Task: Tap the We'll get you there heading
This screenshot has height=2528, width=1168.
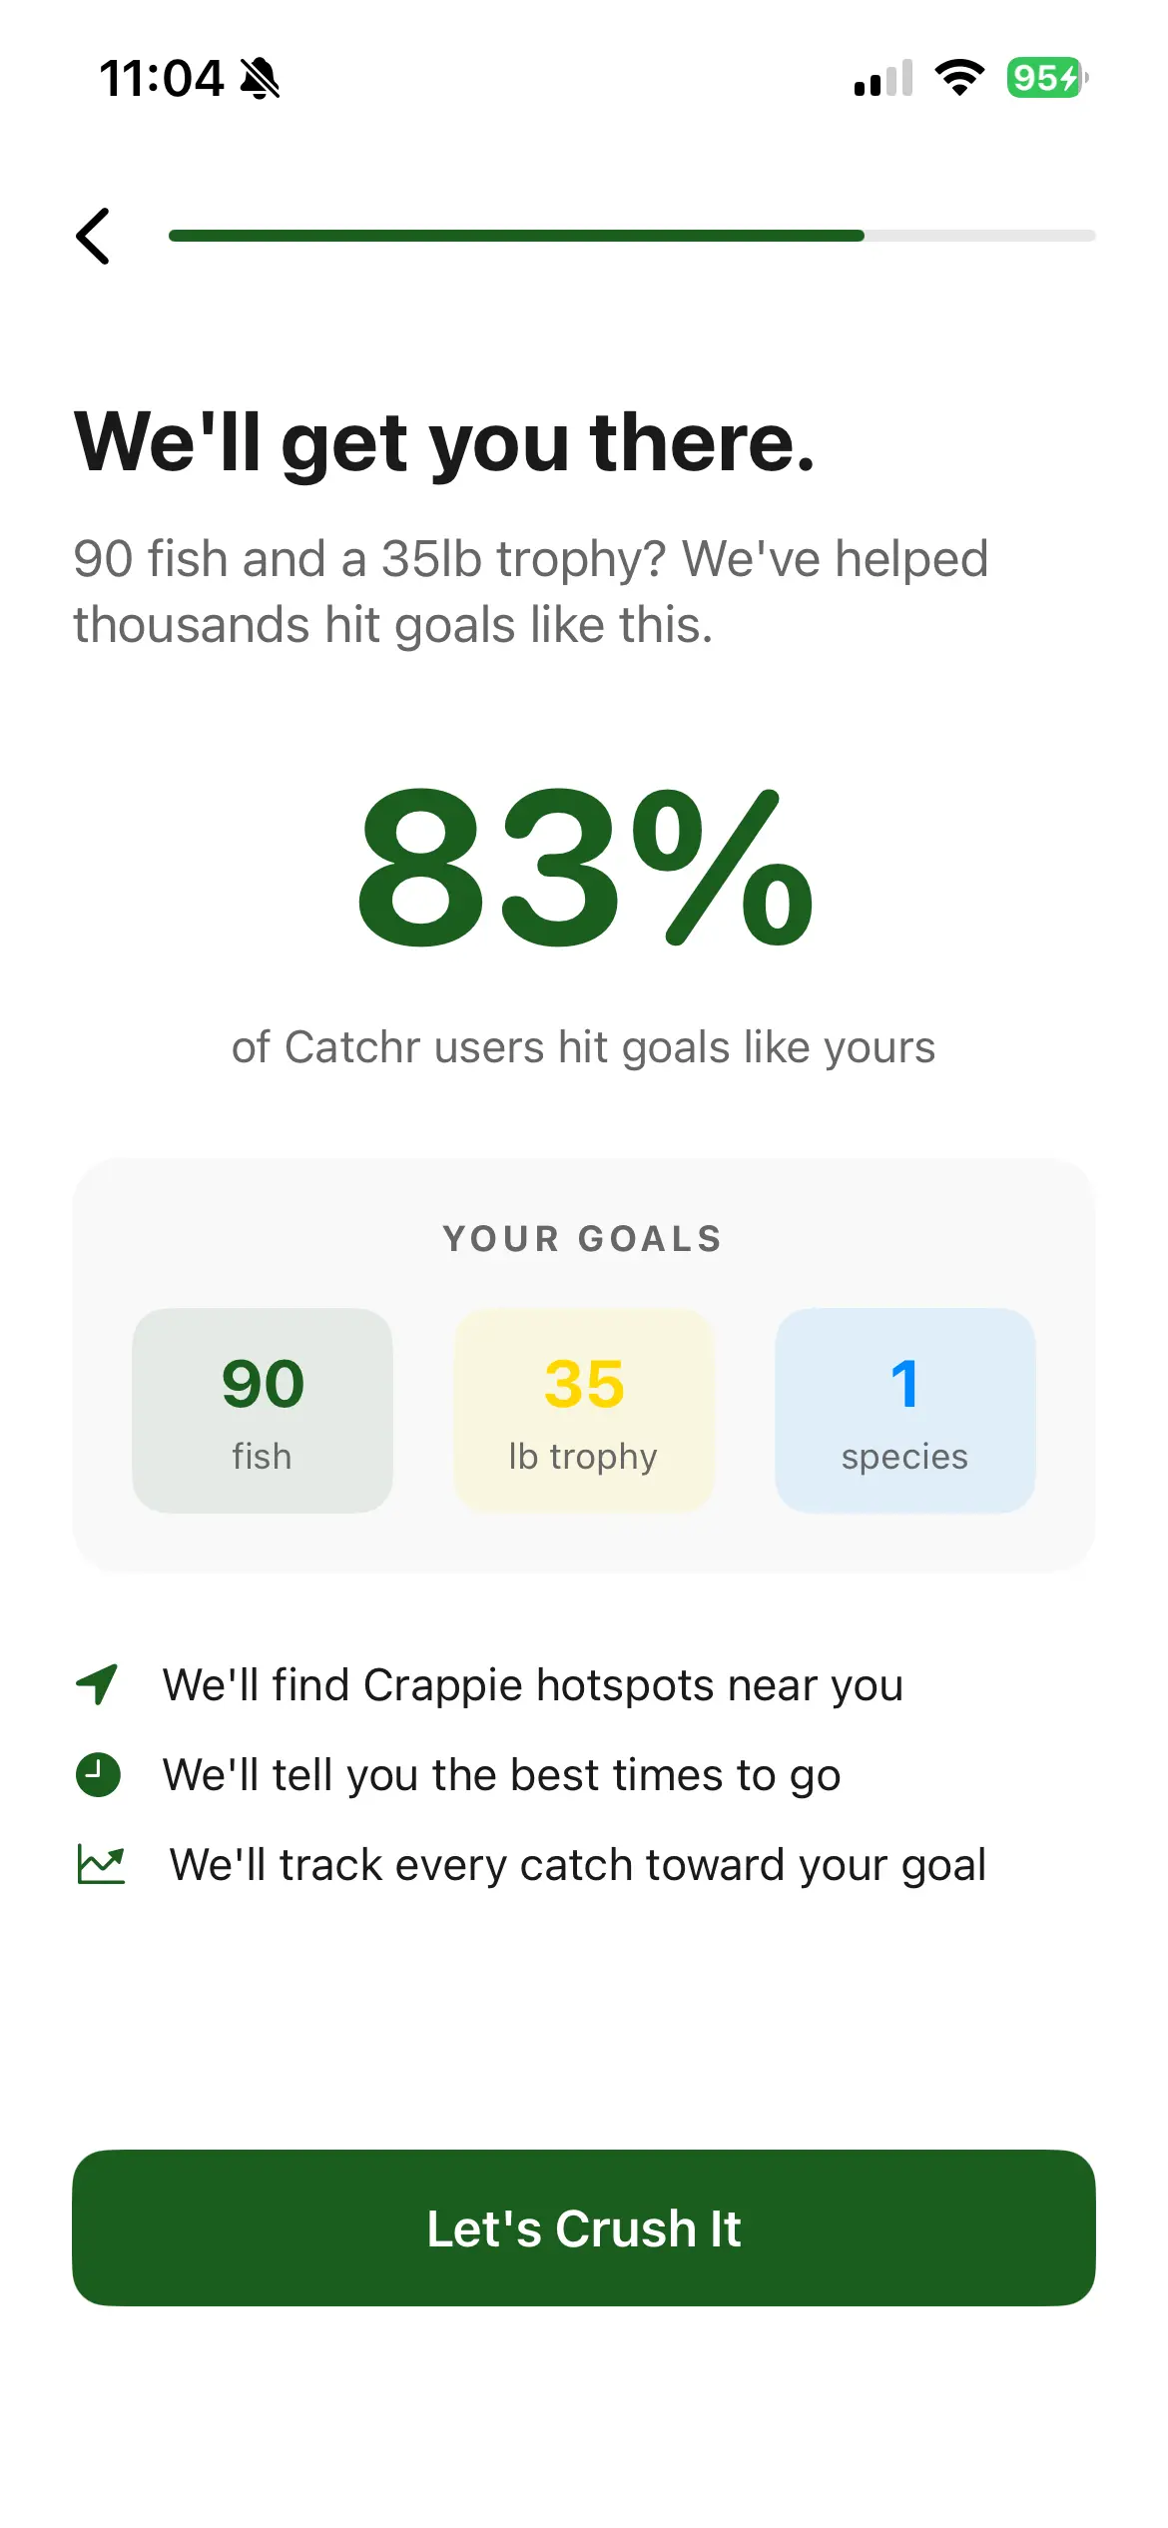Action: tap(445, 441)
